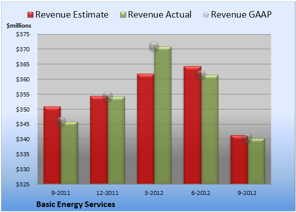Click the '$330' y-axis value
Viewport: 296px width, 212px height.
(23, 169)
